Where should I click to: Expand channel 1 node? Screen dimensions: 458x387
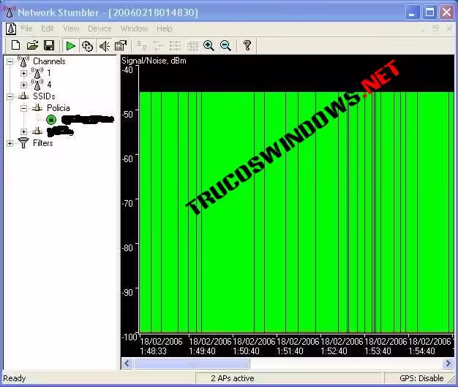coord(23,73)
